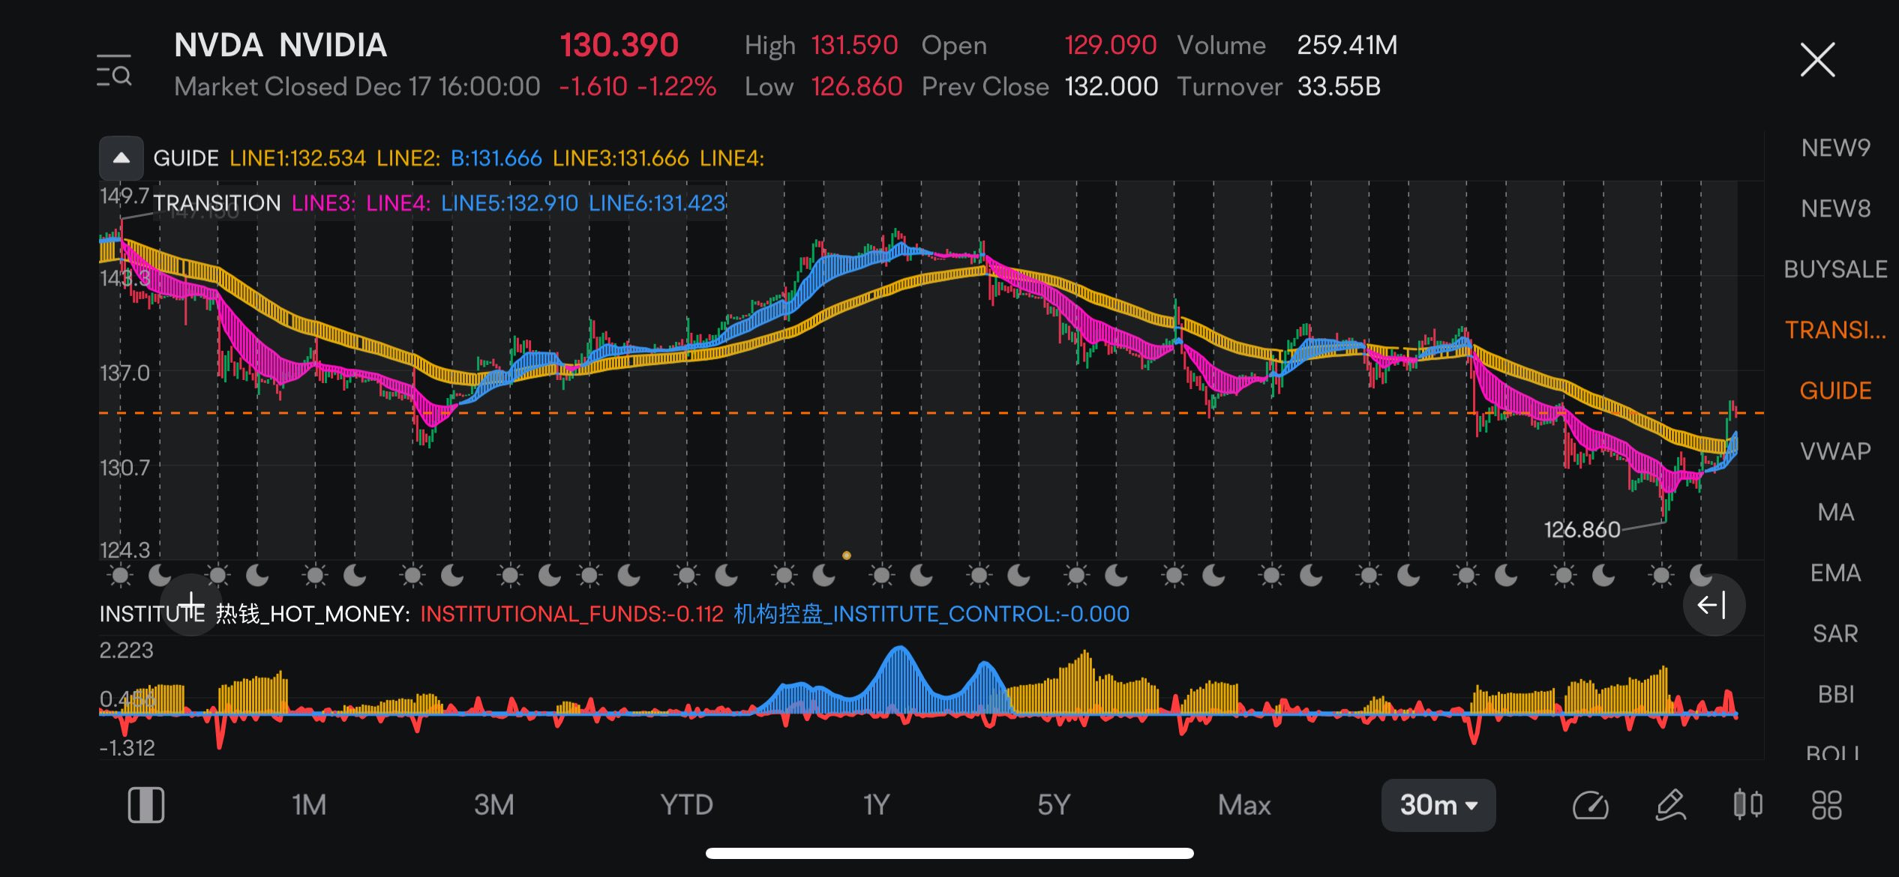Open the candlestick chart type icon

pyautogui.click(x=1748, y=805)
